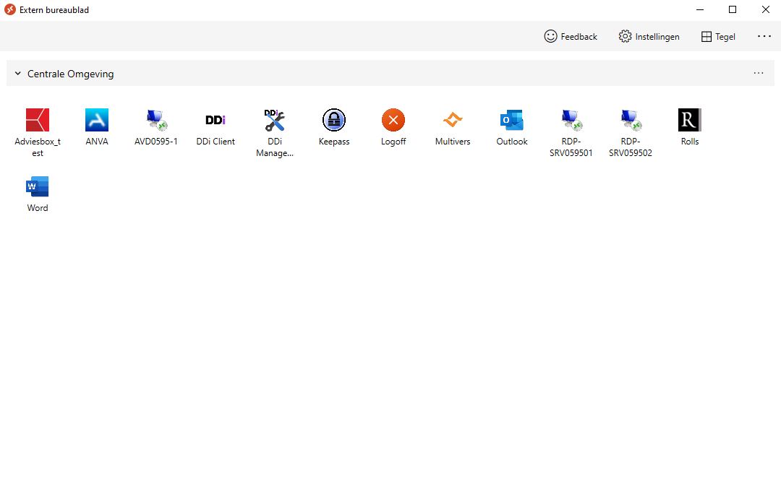Click the Feedback button

[571, 36]
